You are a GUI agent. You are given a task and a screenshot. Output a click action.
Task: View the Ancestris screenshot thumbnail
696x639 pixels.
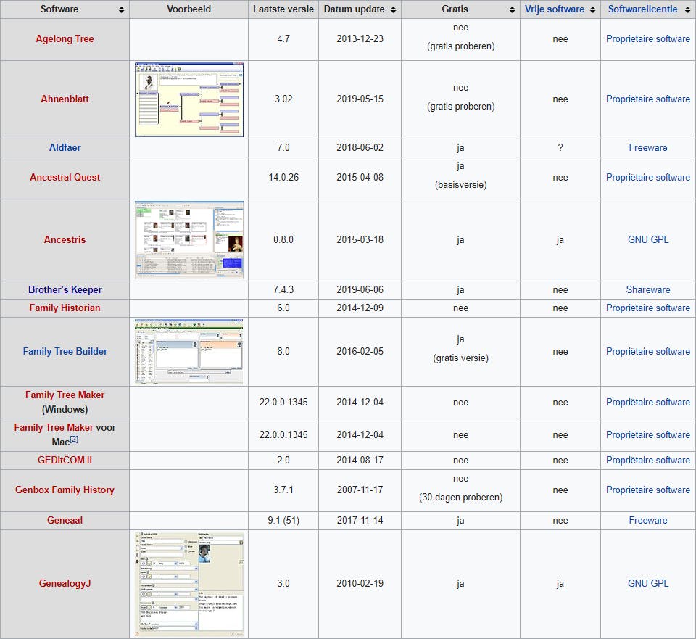(189, 240)
